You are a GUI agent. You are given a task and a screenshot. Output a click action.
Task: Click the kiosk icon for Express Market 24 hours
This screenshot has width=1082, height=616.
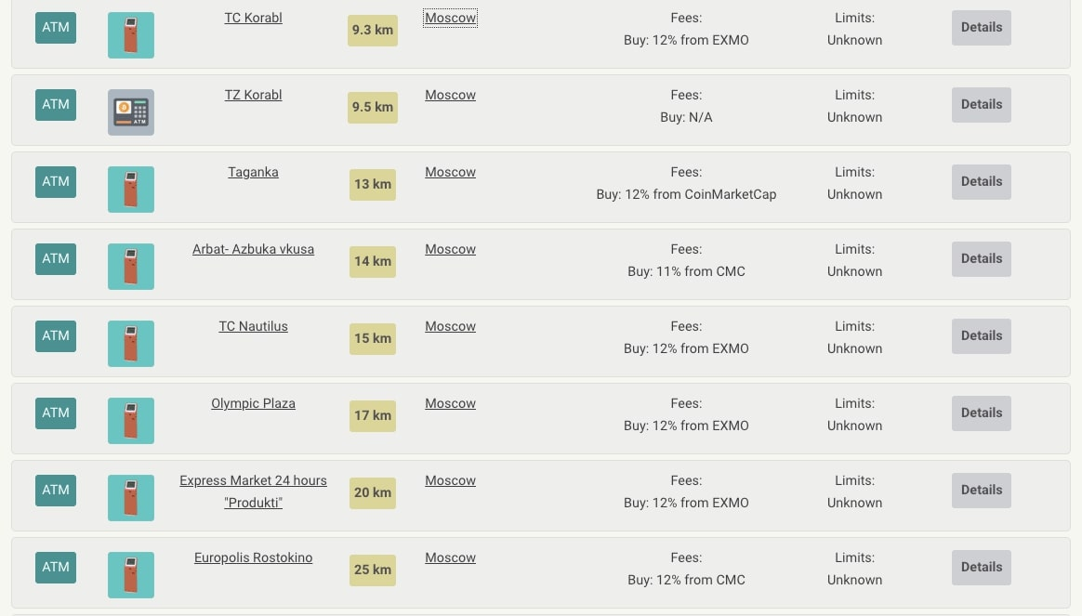click(x=131, y=498)
